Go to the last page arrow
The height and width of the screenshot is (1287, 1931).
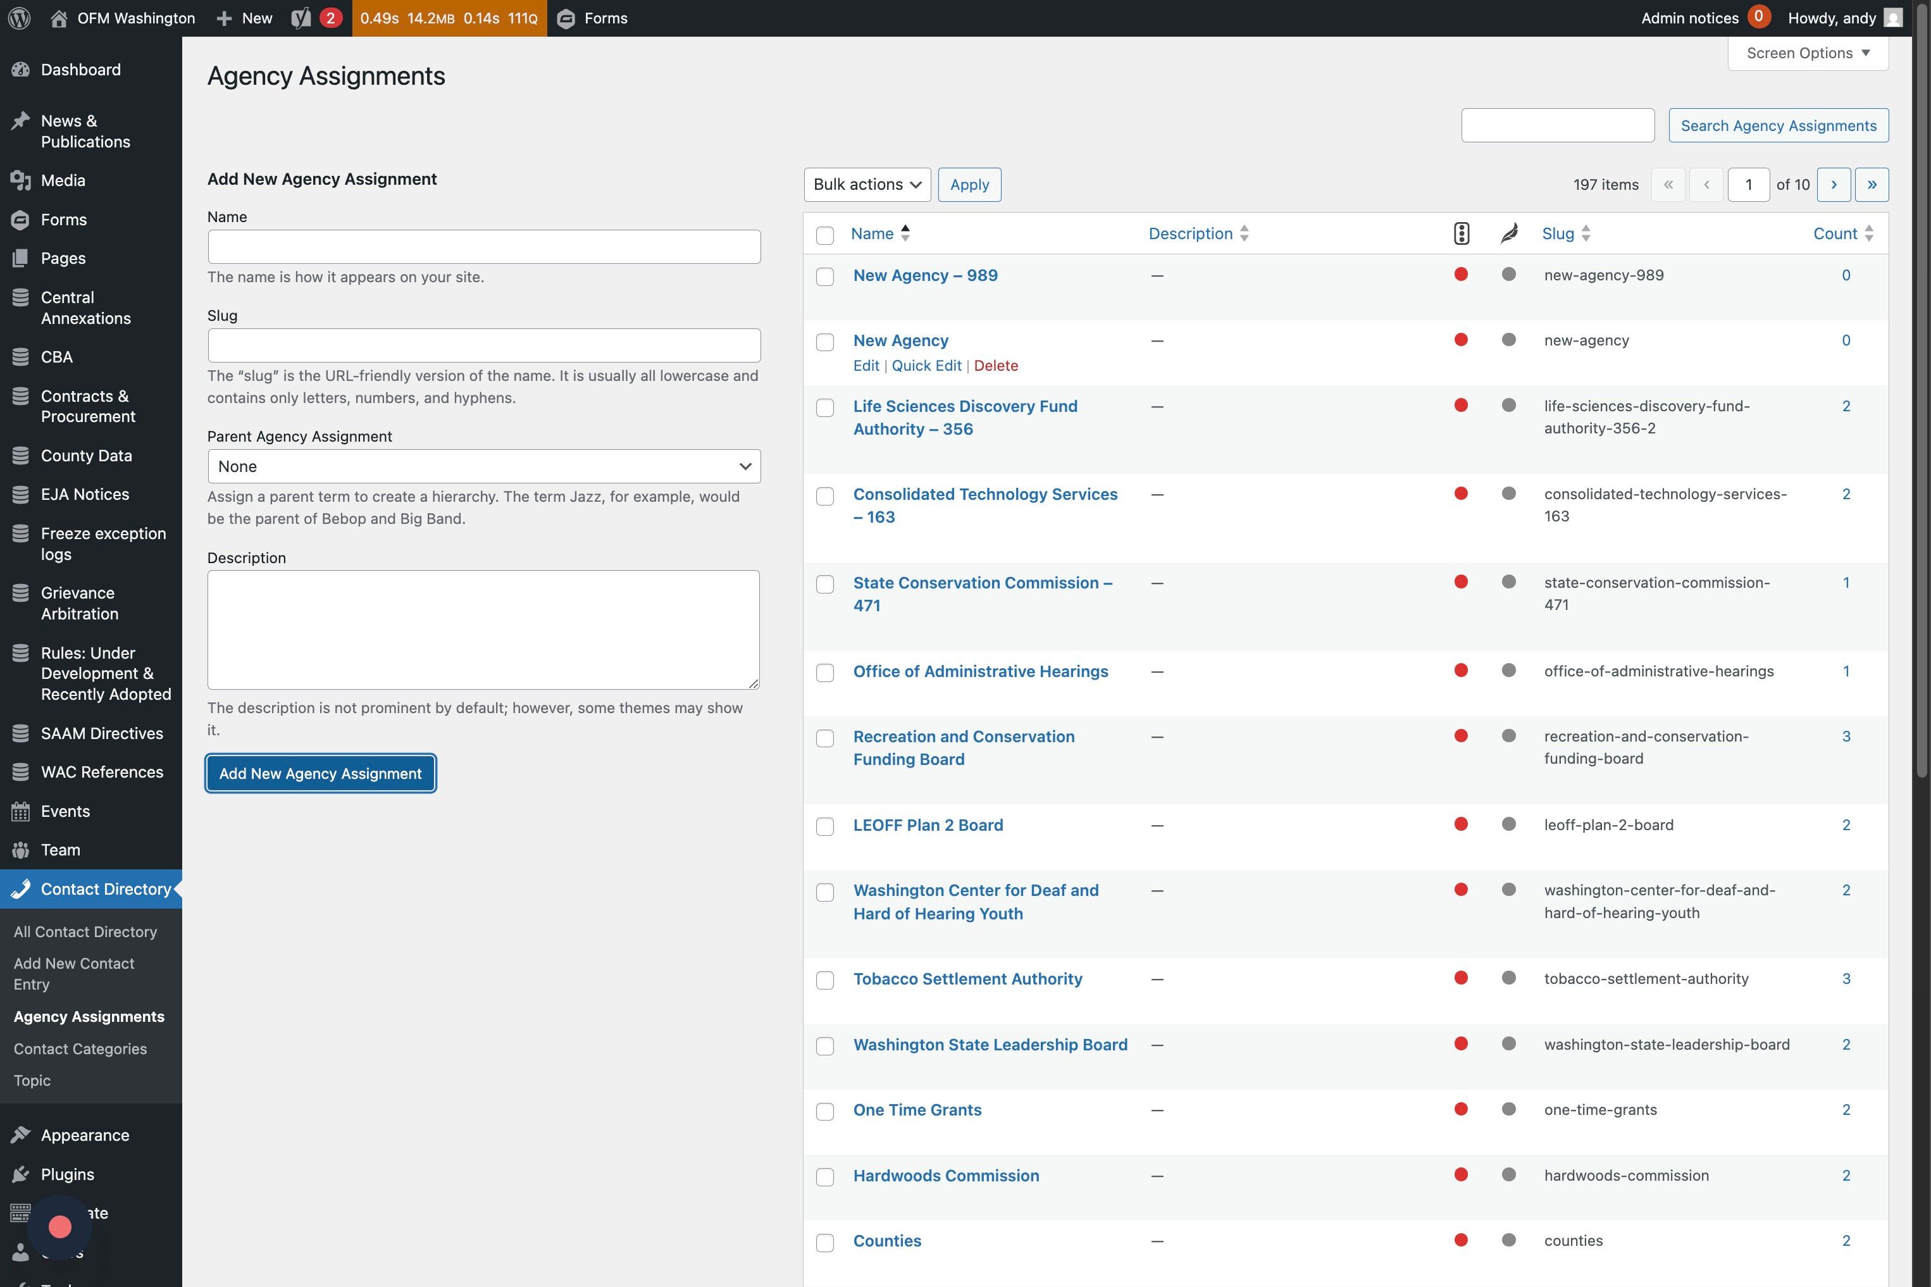pyautogui.click(x=1872, y=185)
